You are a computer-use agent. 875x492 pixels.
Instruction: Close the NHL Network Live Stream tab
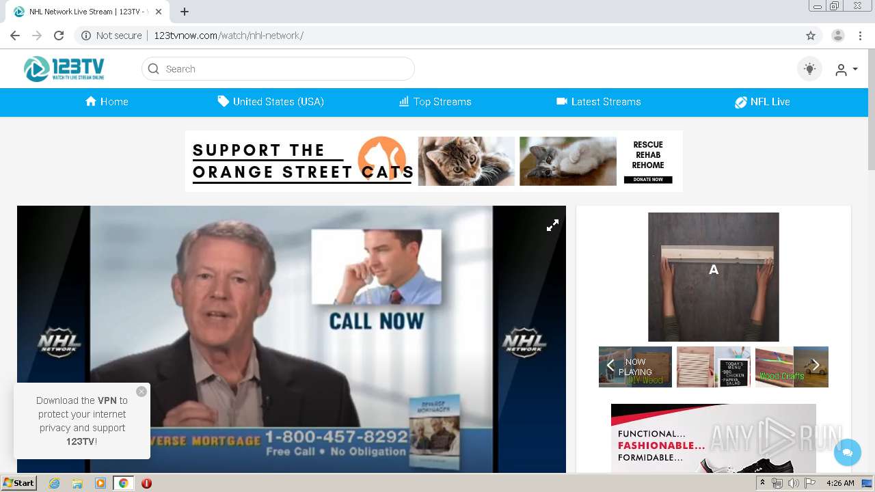159,12
